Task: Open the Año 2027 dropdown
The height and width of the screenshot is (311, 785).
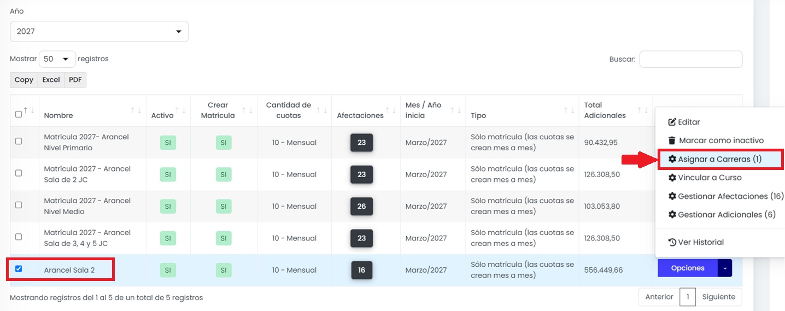Action: [x=99, y=32]
